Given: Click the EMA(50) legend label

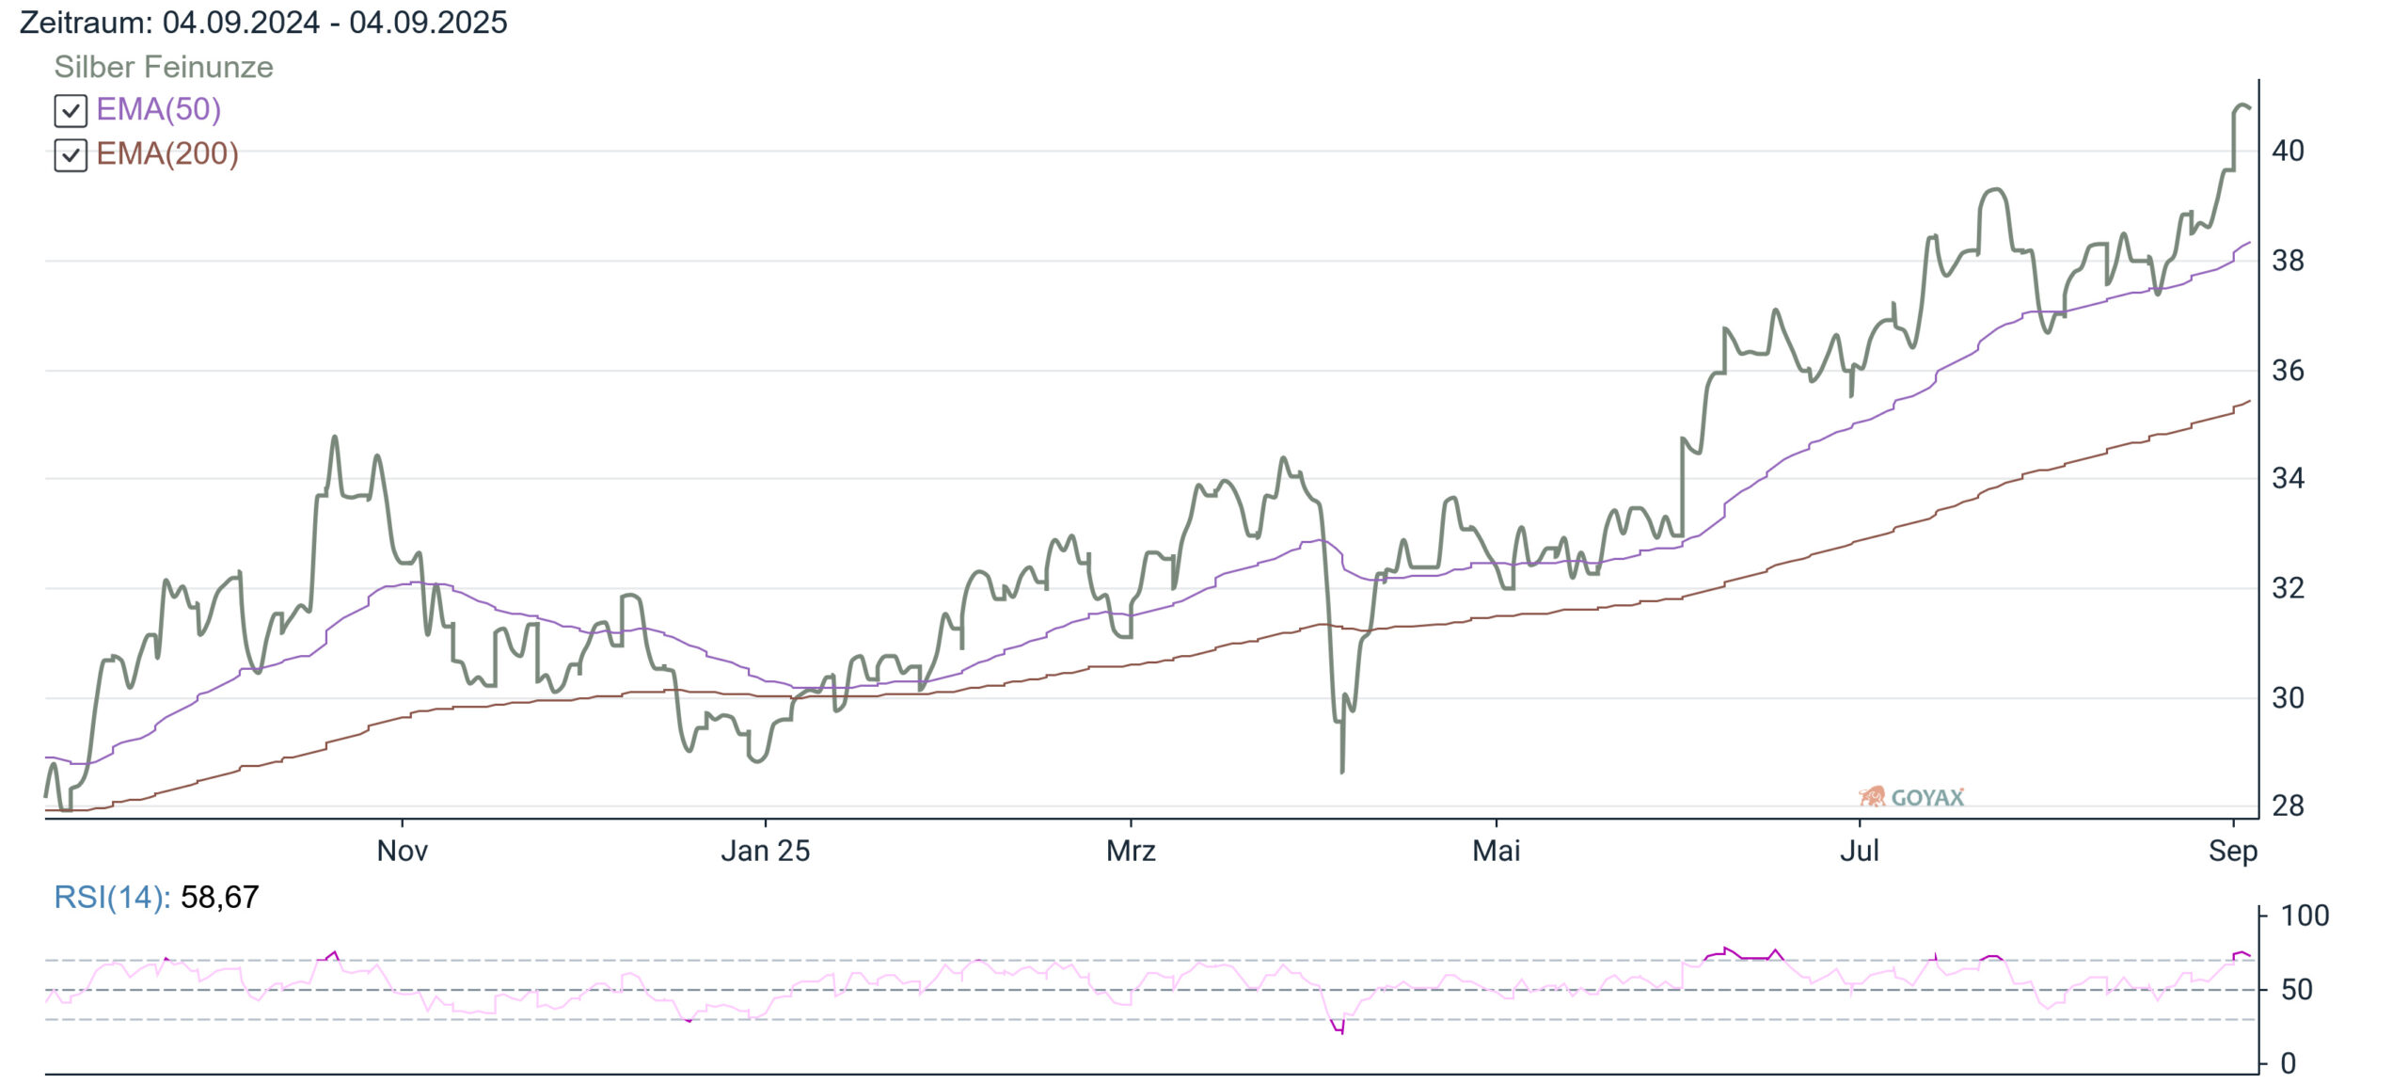Looking at the screenshot, I should tap(159, 109).
